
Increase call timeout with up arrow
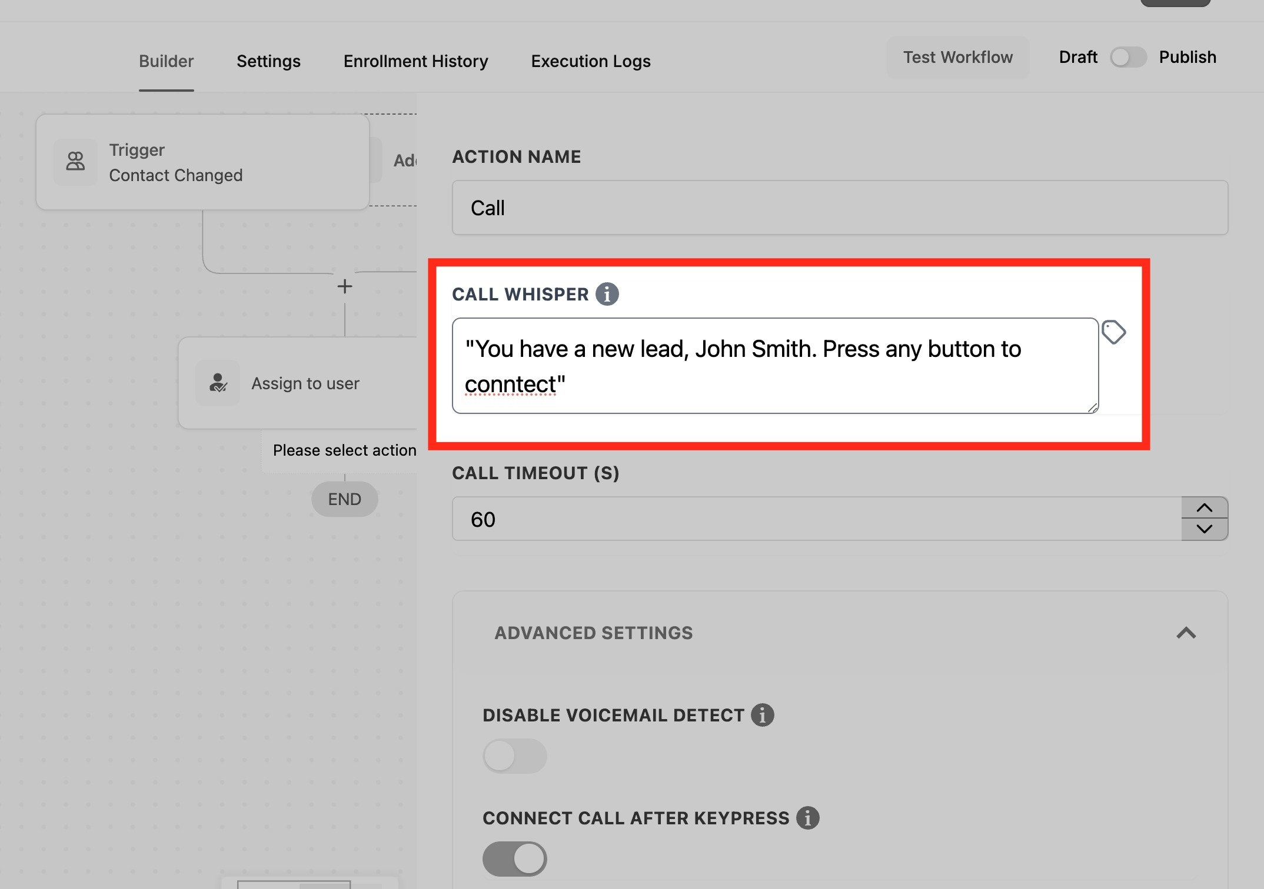[x=1204, y=508]
